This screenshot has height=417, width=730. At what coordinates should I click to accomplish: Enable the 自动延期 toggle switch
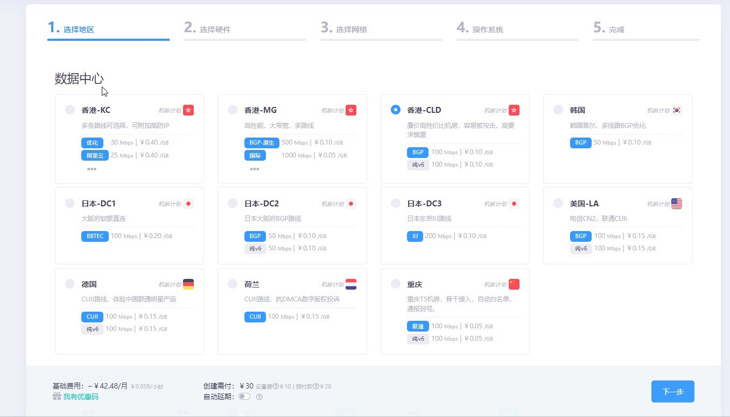pos(244,397)
